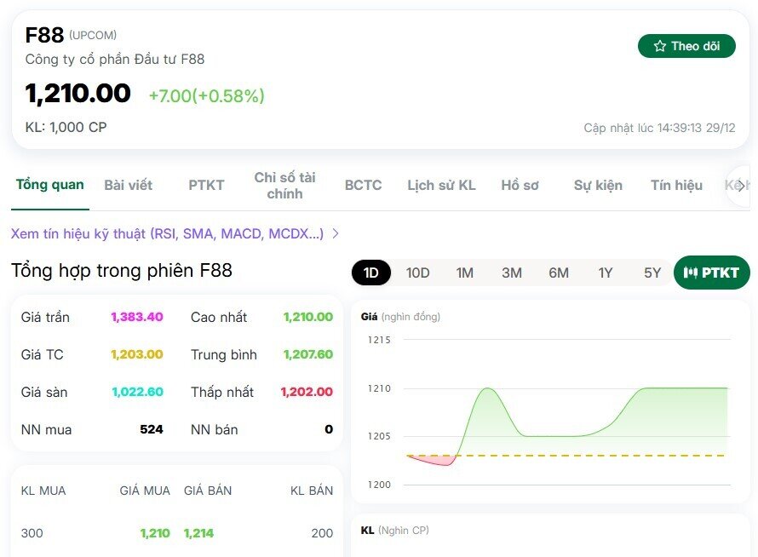Click company name Công ty cổ phần Đầu tư F88
758x557 pixels.
point(115,60)
